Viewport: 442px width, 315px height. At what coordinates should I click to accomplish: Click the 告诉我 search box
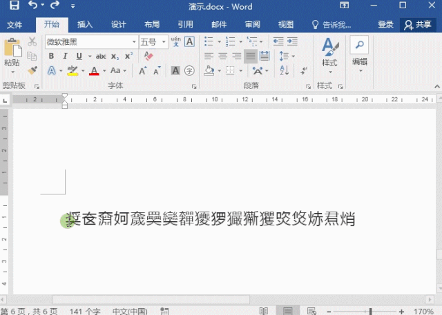(x=331, y=25)
